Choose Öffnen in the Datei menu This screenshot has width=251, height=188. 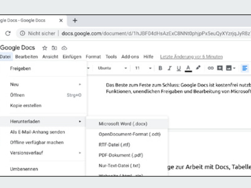tap(43, 95)
